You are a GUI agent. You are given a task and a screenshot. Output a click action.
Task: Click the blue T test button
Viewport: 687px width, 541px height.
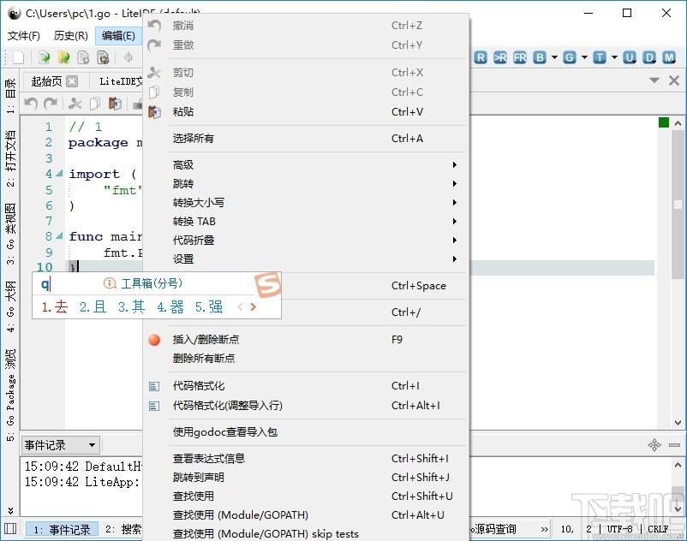[x=600, y=57]
